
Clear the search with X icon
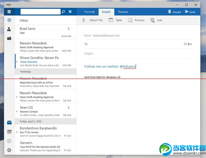pyautogui.click(x=70, y=12)
